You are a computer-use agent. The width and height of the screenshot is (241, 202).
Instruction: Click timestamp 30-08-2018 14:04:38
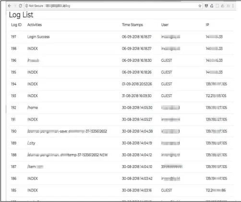[x=137, y=131]
